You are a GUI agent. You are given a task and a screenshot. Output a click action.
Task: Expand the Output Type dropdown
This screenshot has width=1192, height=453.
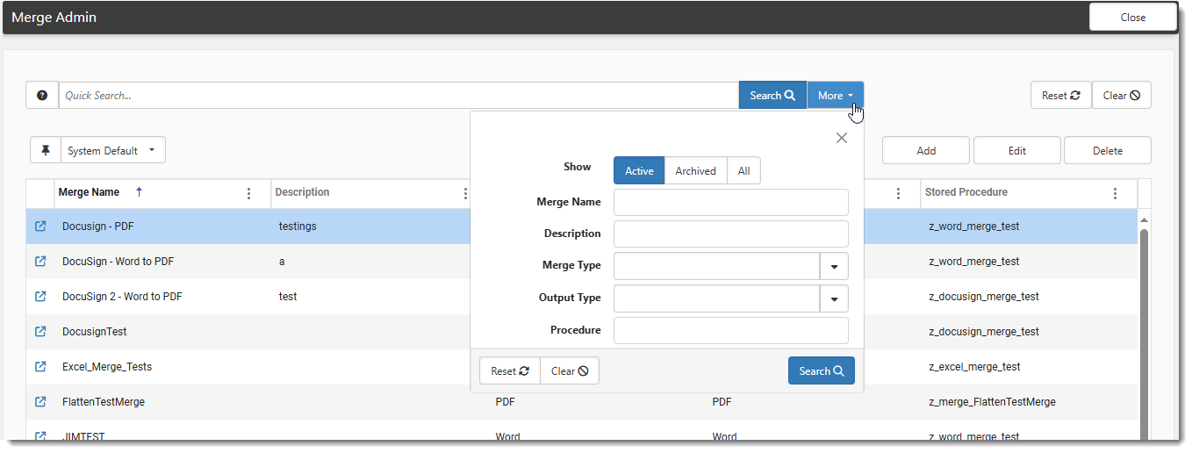[834, 298]
